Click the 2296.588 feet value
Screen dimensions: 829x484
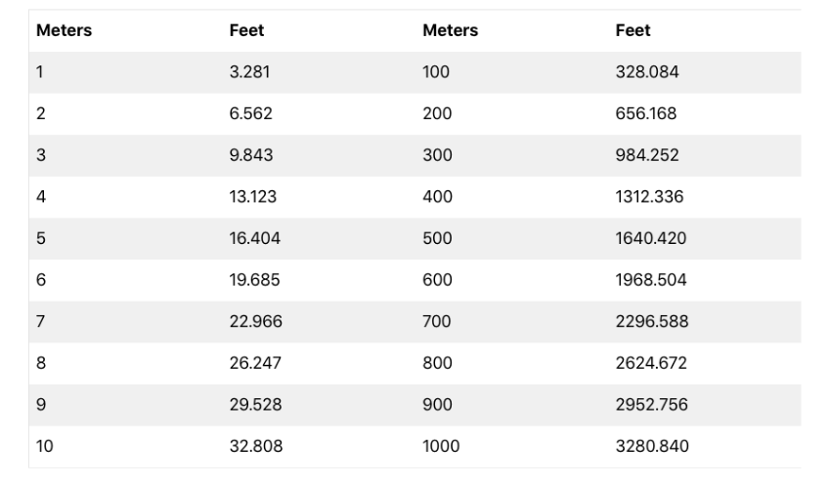pos(651,322)
